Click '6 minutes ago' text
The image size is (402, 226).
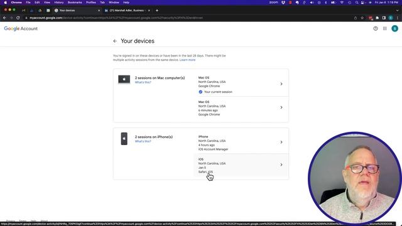208,110
